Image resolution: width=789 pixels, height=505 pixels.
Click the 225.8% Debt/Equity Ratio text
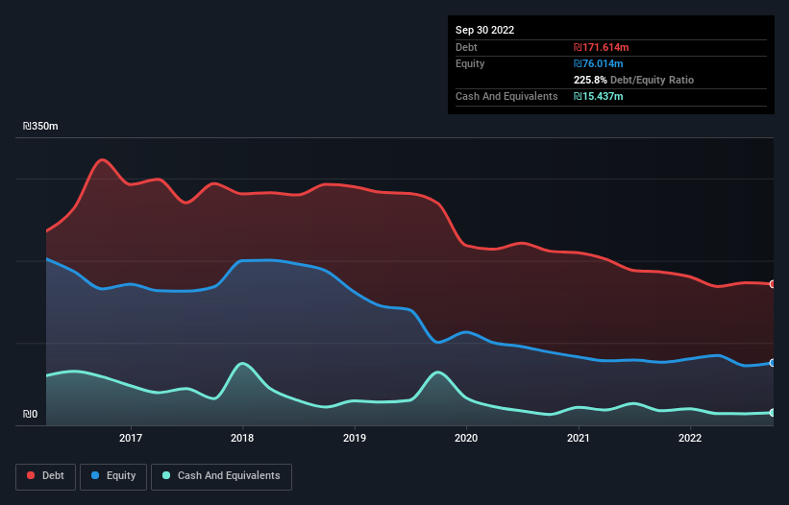tap(633, 80)
